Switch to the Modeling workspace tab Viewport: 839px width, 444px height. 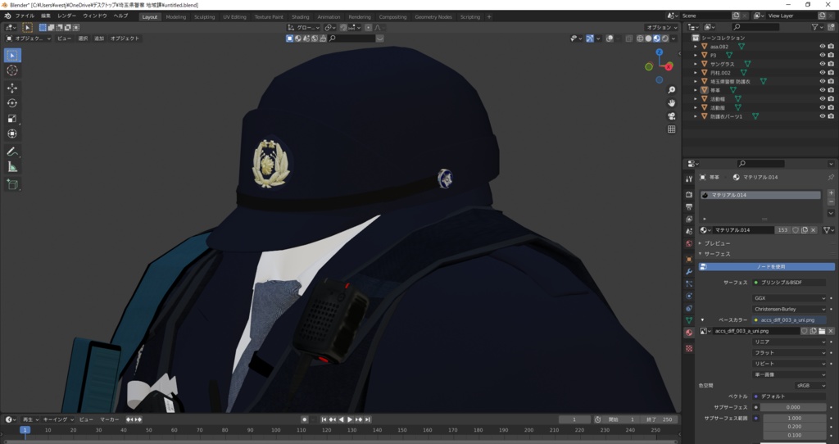coord(176,16)
